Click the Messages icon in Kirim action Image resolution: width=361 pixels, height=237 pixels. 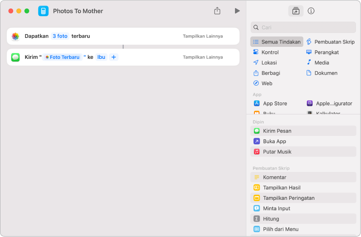pyautogui.click(x=16, y=57)
